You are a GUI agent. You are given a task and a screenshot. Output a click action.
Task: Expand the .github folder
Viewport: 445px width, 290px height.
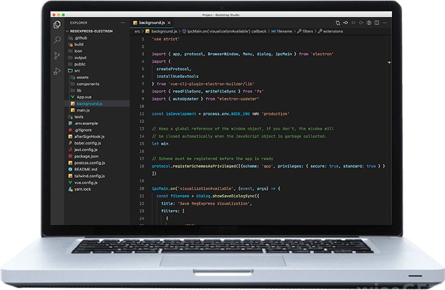point(80,38)
